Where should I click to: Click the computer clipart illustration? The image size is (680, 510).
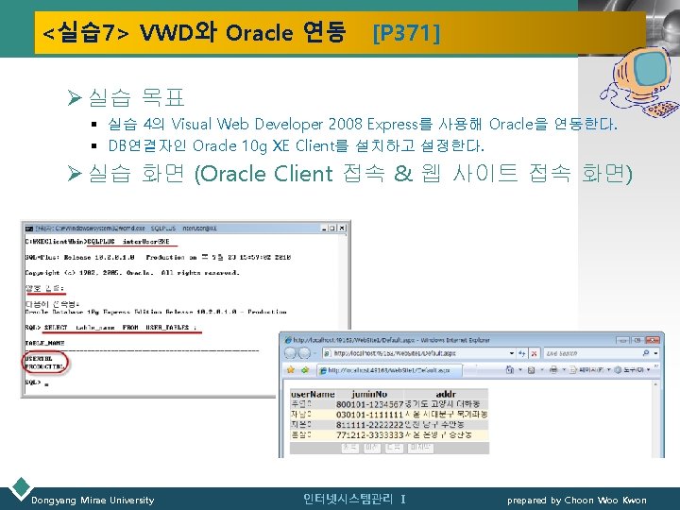point(639,83)
